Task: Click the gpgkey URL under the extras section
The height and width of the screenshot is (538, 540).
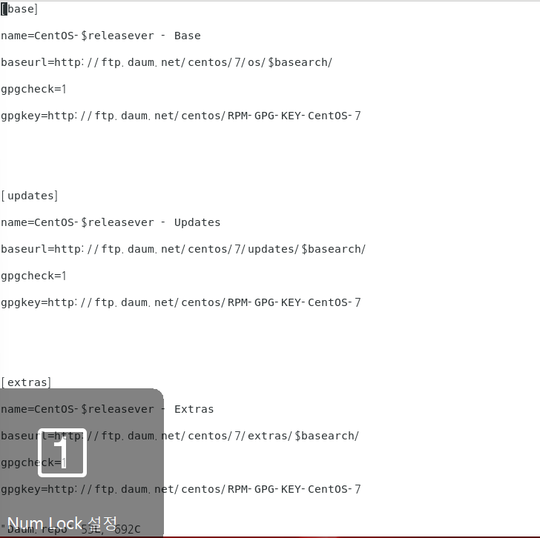Action: pos(181,489)
